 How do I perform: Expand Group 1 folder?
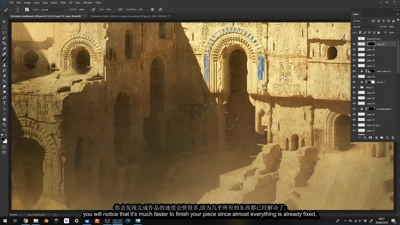tap(359, 87)
